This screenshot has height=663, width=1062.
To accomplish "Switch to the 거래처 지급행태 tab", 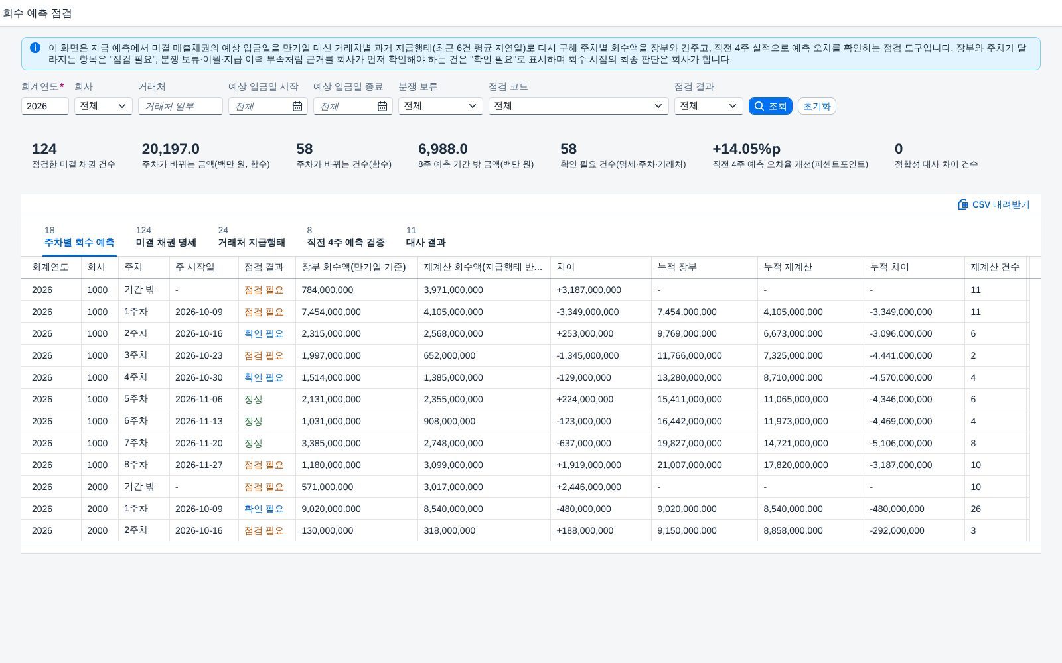I will pos(252,237).
